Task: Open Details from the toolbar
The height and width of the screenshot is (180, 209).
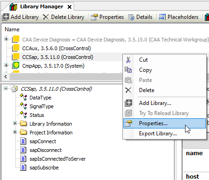Action: tap(140, 17)
